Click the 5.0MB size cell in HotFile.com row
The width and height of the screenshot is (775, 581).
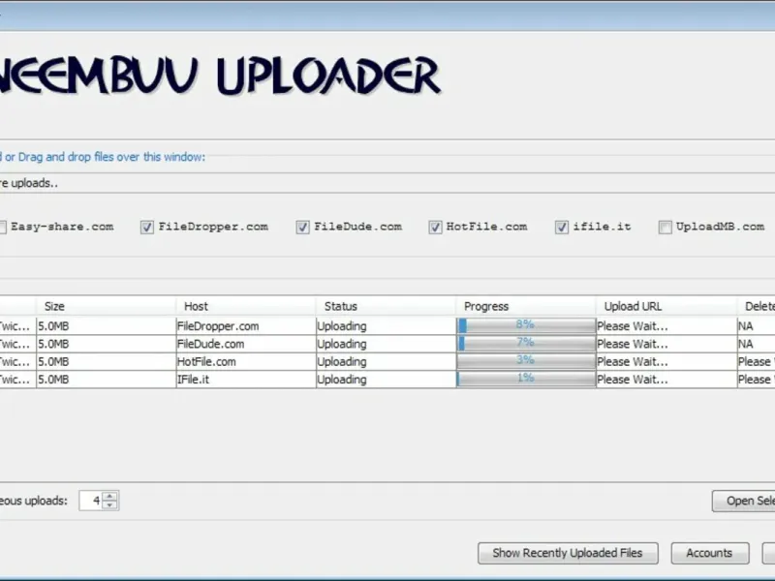coord(106,361)
